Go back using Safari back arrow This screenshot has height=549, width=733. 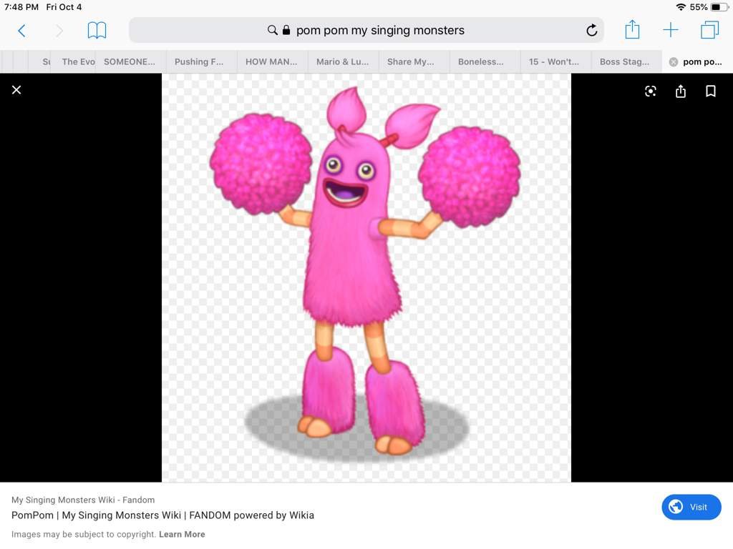[x=21, y=30]
